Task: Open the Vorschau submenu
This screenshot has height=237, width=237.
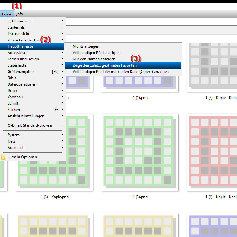Action: pyautogui.click(x=33, y=97)
